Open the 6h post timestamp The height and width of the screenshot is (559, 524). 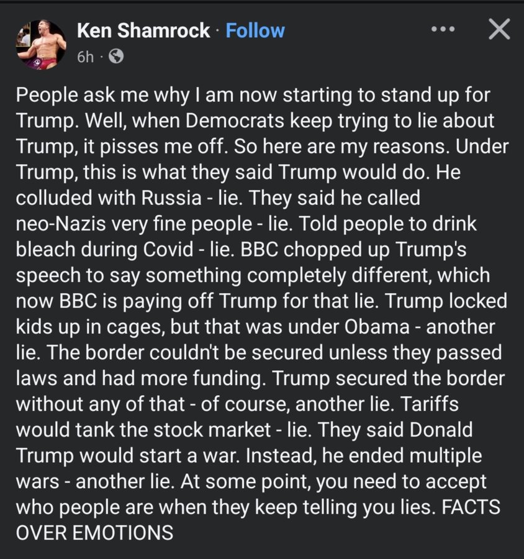[x=86, y=57]
